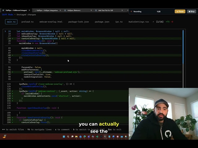
Task: Click 'Diff Mode' heading text
Action: [7, 14]
